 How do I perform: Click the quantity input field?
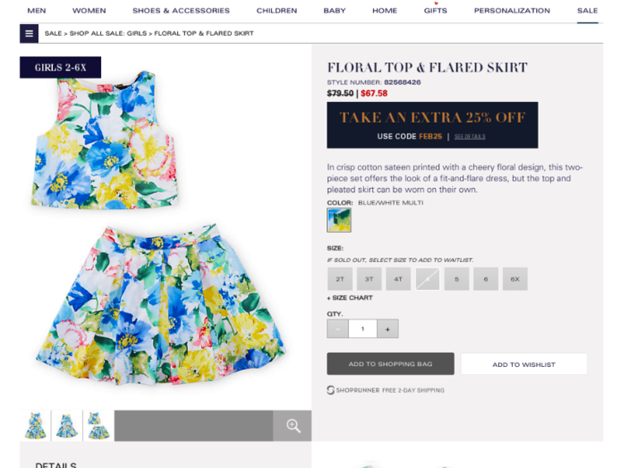(363, 329)
